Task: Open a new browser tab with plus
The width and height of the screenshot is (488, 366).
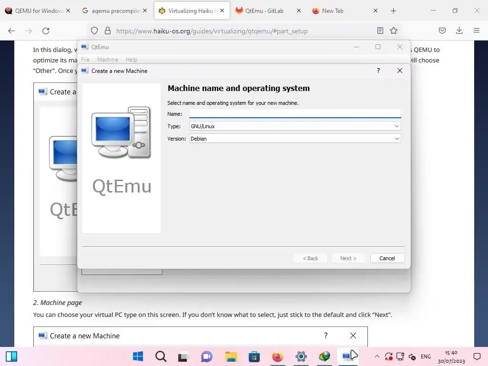Action: click(x=393, y=11)
